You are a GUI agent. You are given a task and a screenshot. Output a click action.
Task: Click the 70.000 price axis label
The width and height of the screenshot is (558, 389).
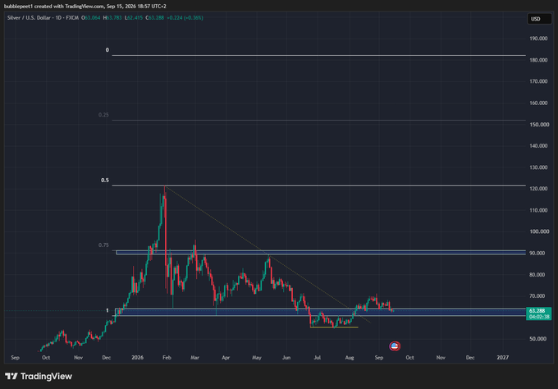point(538,296)
